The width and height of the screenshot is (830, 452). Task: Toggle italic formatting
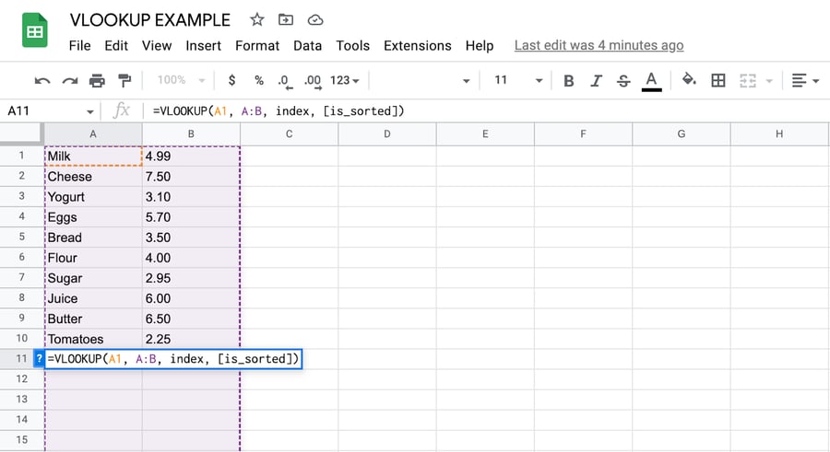pyautogui.click(x=597, y=81)
